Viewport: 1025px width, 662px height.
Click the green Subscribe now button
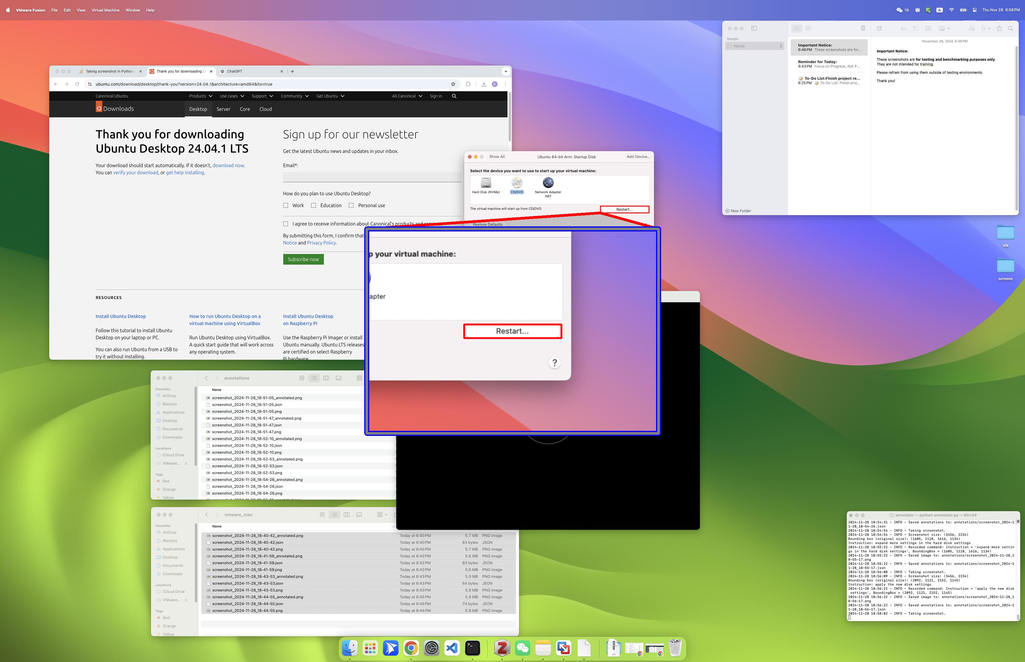point(303,259)
